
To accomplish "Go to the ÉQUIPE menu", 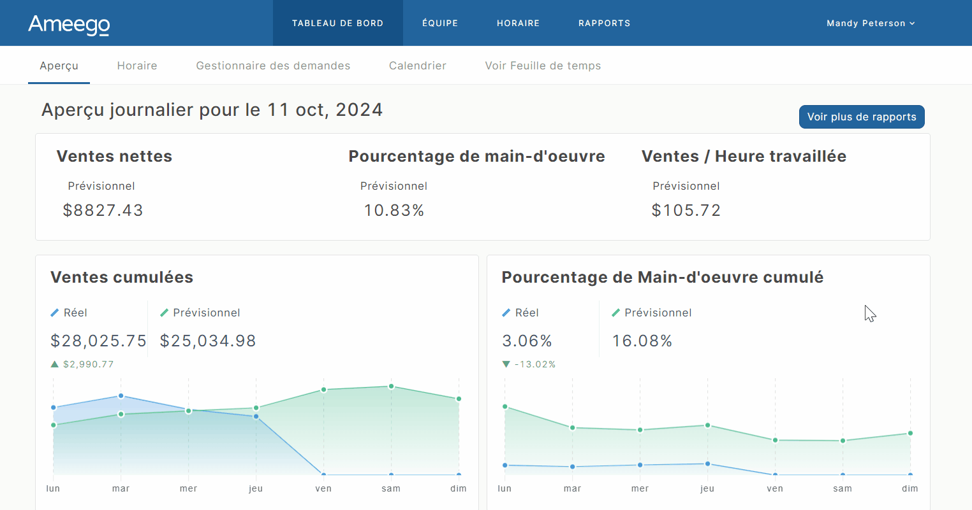I will tap(440, 23).
